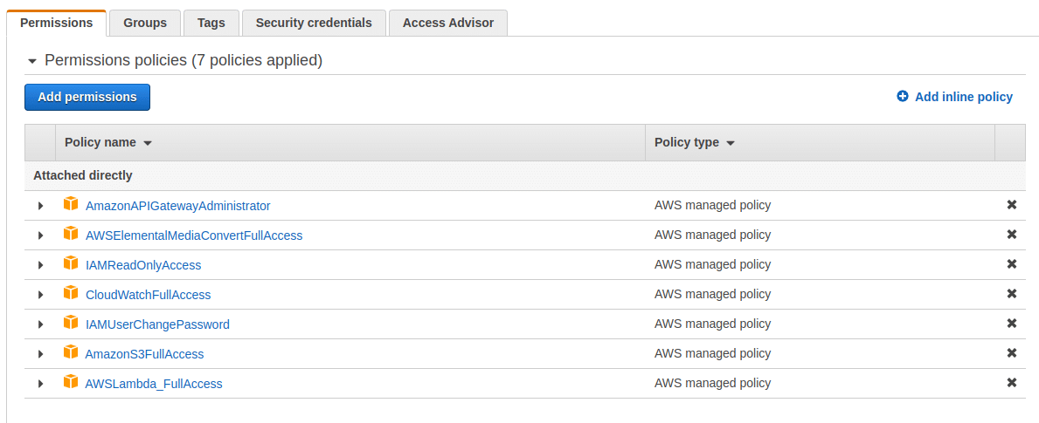Detach AWSElementalMediaConvertFullAccess policy with its X
The image size is (1039, 423).
pos(1012,235)
